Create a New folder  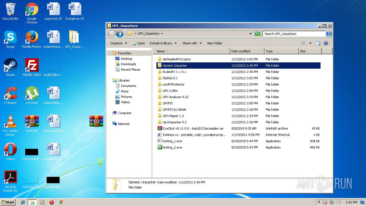point(215,43)
